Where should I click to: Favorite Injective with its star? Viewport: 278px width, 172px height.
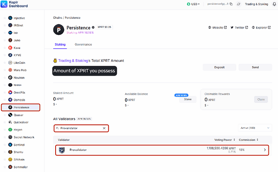5,18
